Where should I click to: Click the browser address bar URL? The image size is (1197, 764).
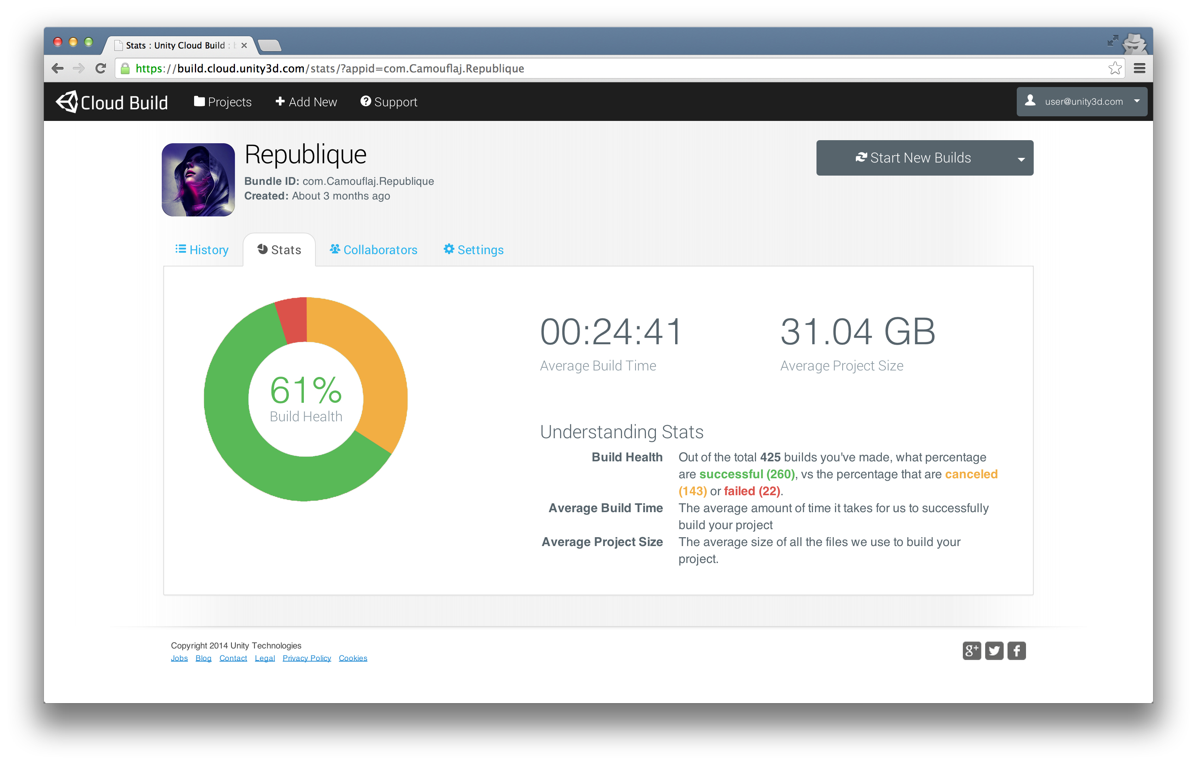[330, 69]
